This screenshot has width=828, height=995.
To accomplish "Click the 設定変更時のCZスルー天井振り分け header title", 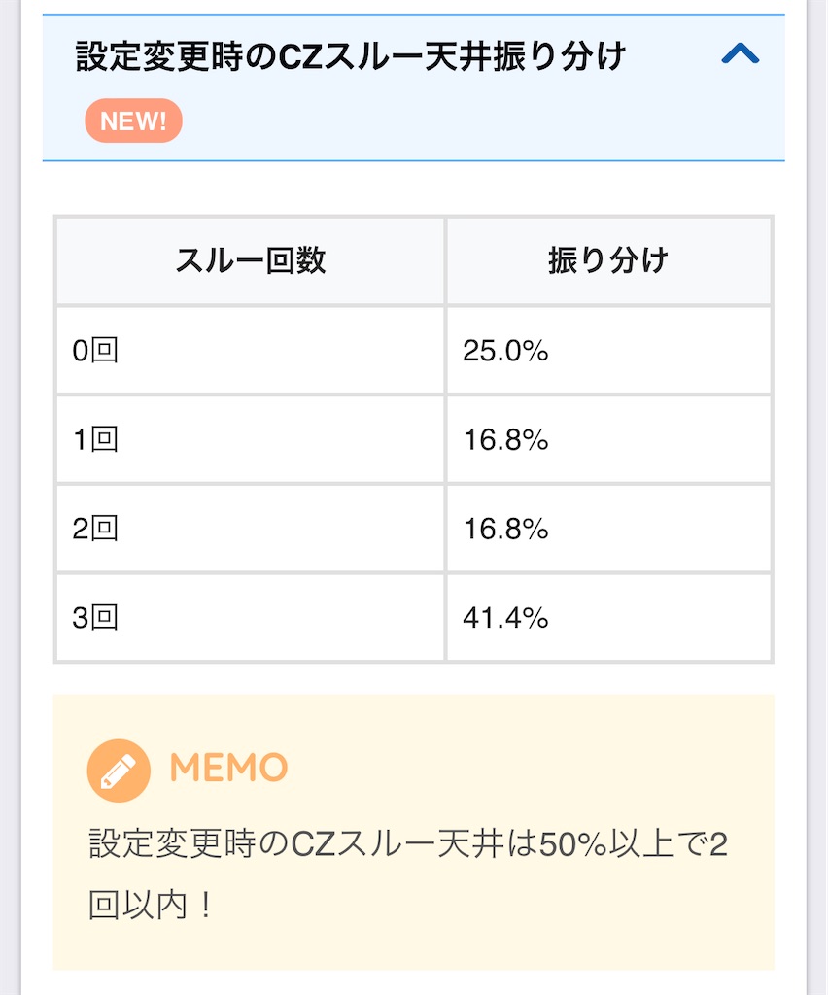I will coord(351,55).
